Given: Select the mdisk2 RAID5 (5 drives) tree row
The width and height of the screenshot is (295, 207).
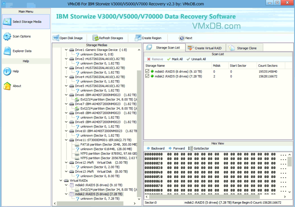Looking at the screenshot, I should (99, 194).
